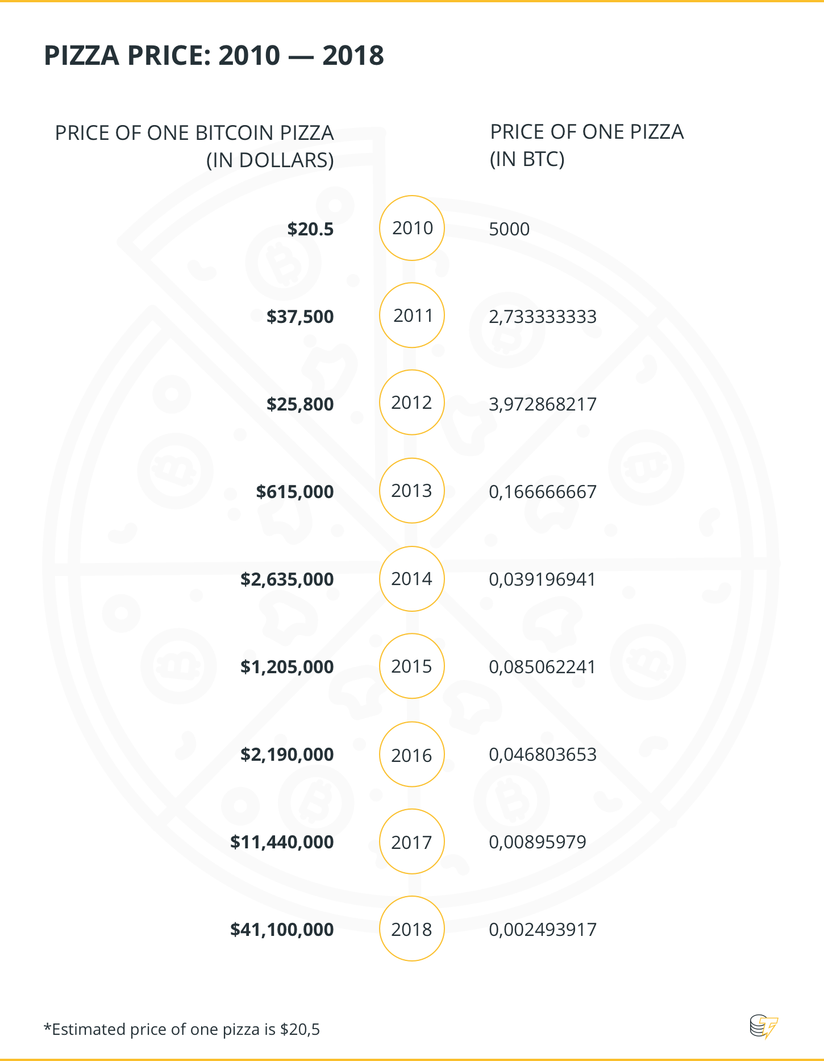
Task: Click the 2014 year circle
Action: point(412,579)
